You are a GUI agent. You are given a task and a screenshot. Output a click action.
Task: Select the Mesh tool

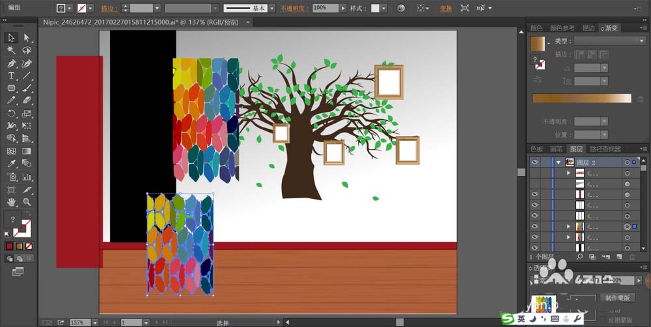point(11,151)
